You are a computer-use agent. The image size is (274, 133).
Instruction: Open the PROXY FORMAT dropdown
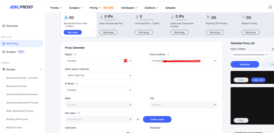(x=250, y=55)
